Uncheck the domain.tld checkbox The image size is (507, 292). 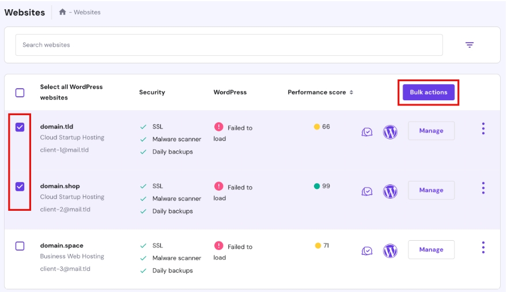click(20, 127)
